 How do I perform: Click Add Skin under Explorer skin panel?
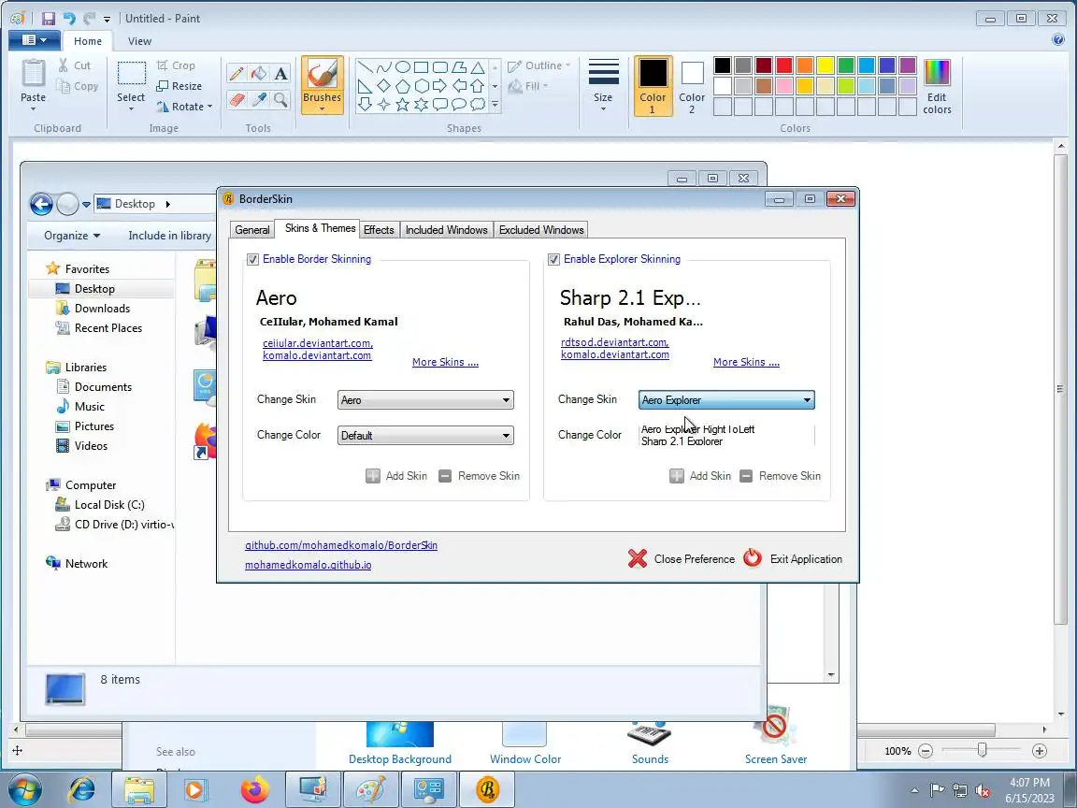(700, 475)
